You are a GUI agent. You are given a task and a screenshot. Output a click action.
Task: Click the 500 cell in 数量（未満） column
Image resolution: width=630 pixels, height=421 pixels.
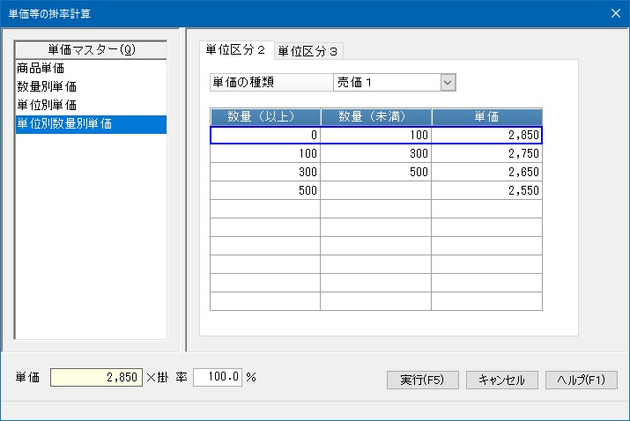[375, 172]
